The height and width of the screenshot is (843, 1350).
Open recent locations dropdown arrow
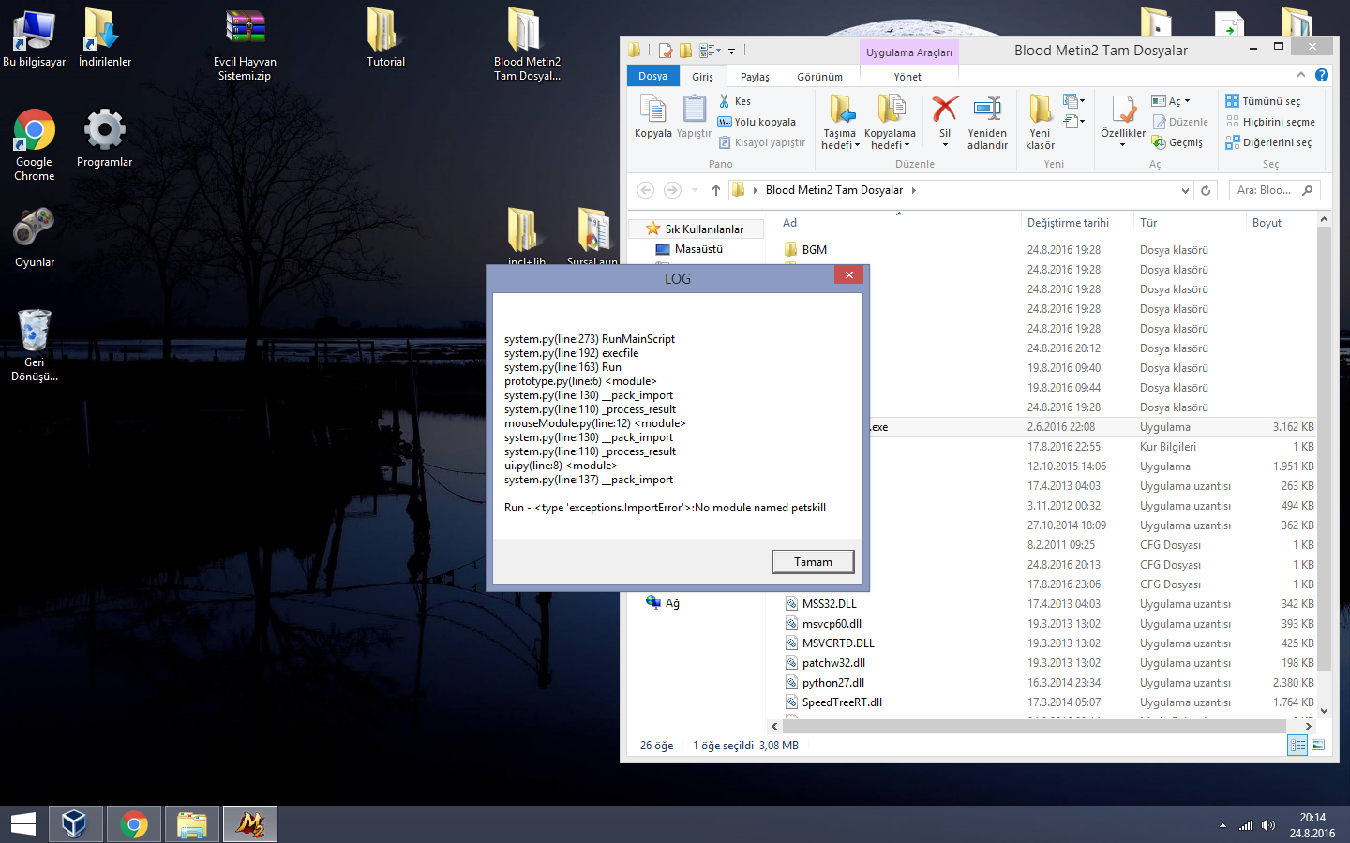click(695, 190)
